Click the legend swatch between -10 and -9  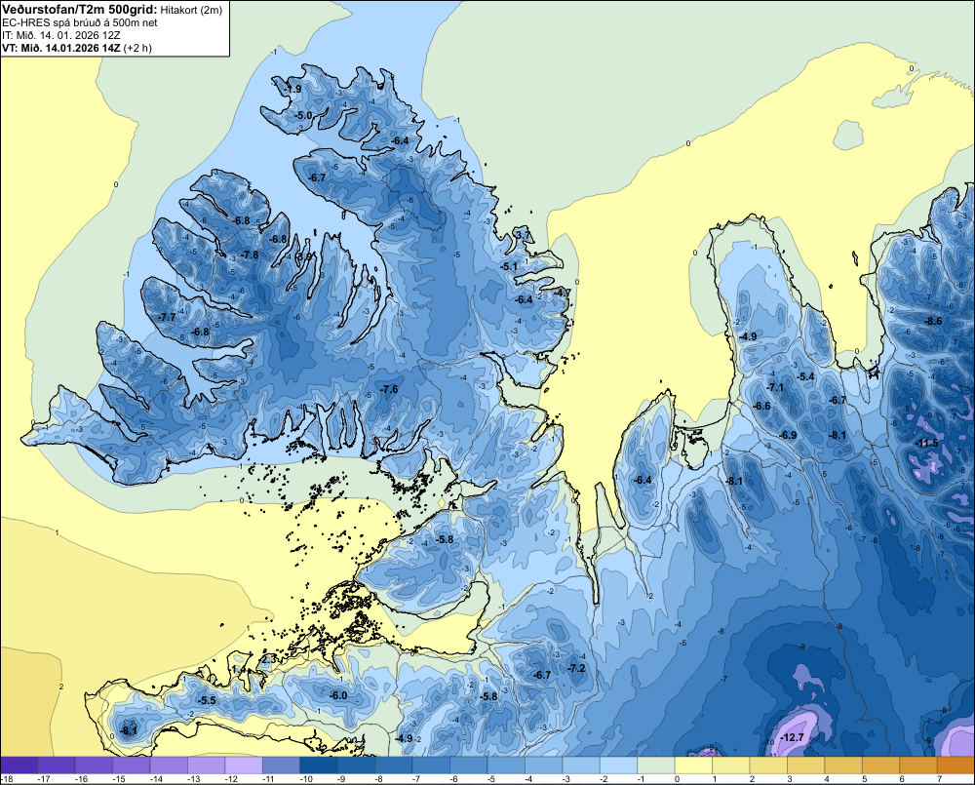(319, 765)
